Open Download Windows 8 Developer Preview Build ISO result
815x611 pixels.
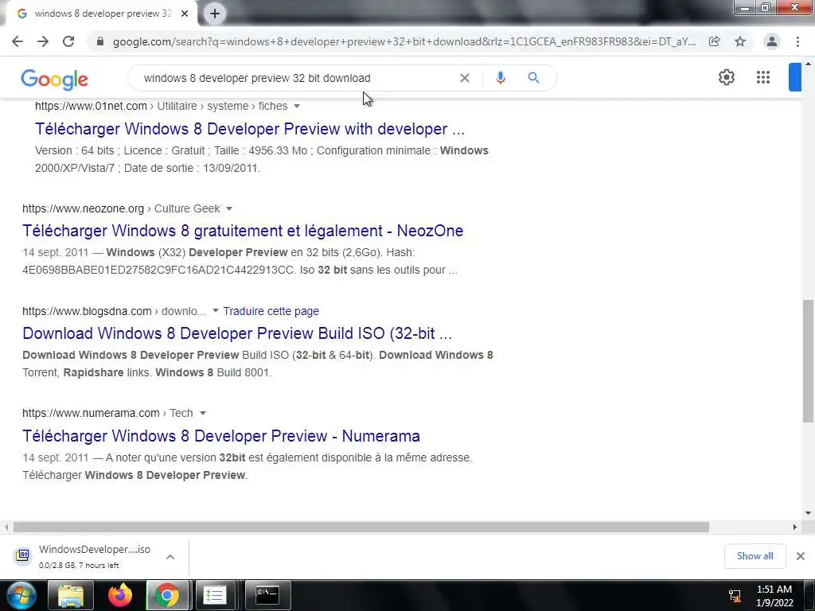coord(237,333)
